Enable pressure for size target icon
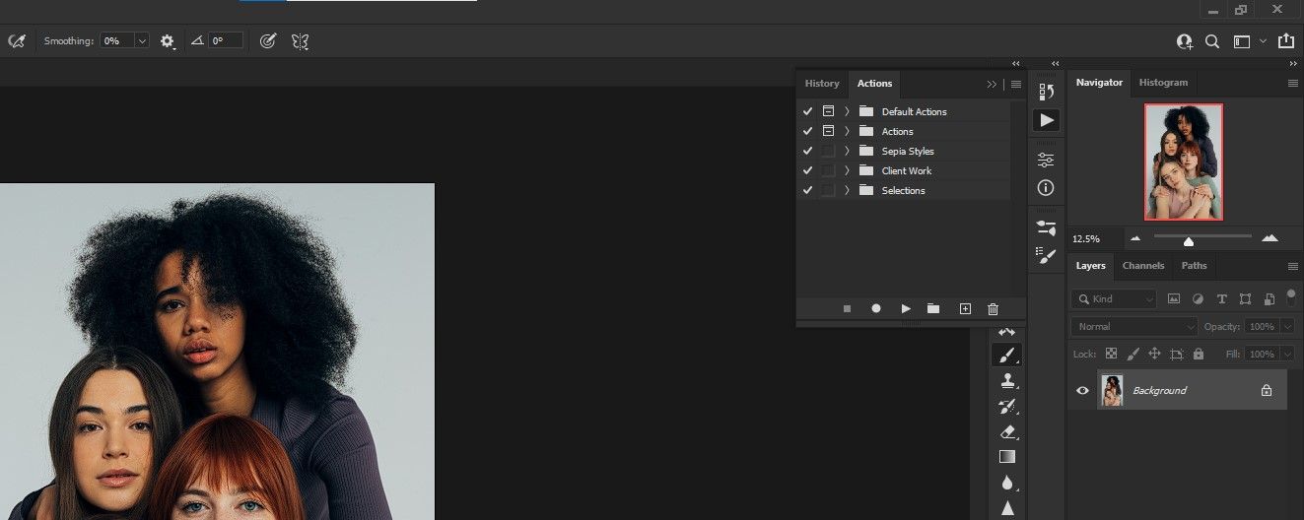The height and width of the screenshot is (520, 1304). tap(268, 41)
